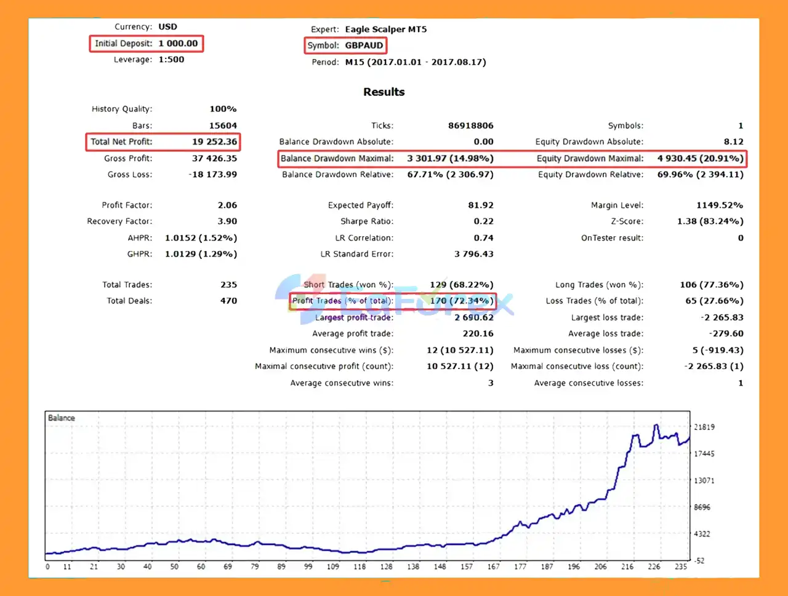Click the Eagle Scalper MT5 expert name

click(385, 30)
